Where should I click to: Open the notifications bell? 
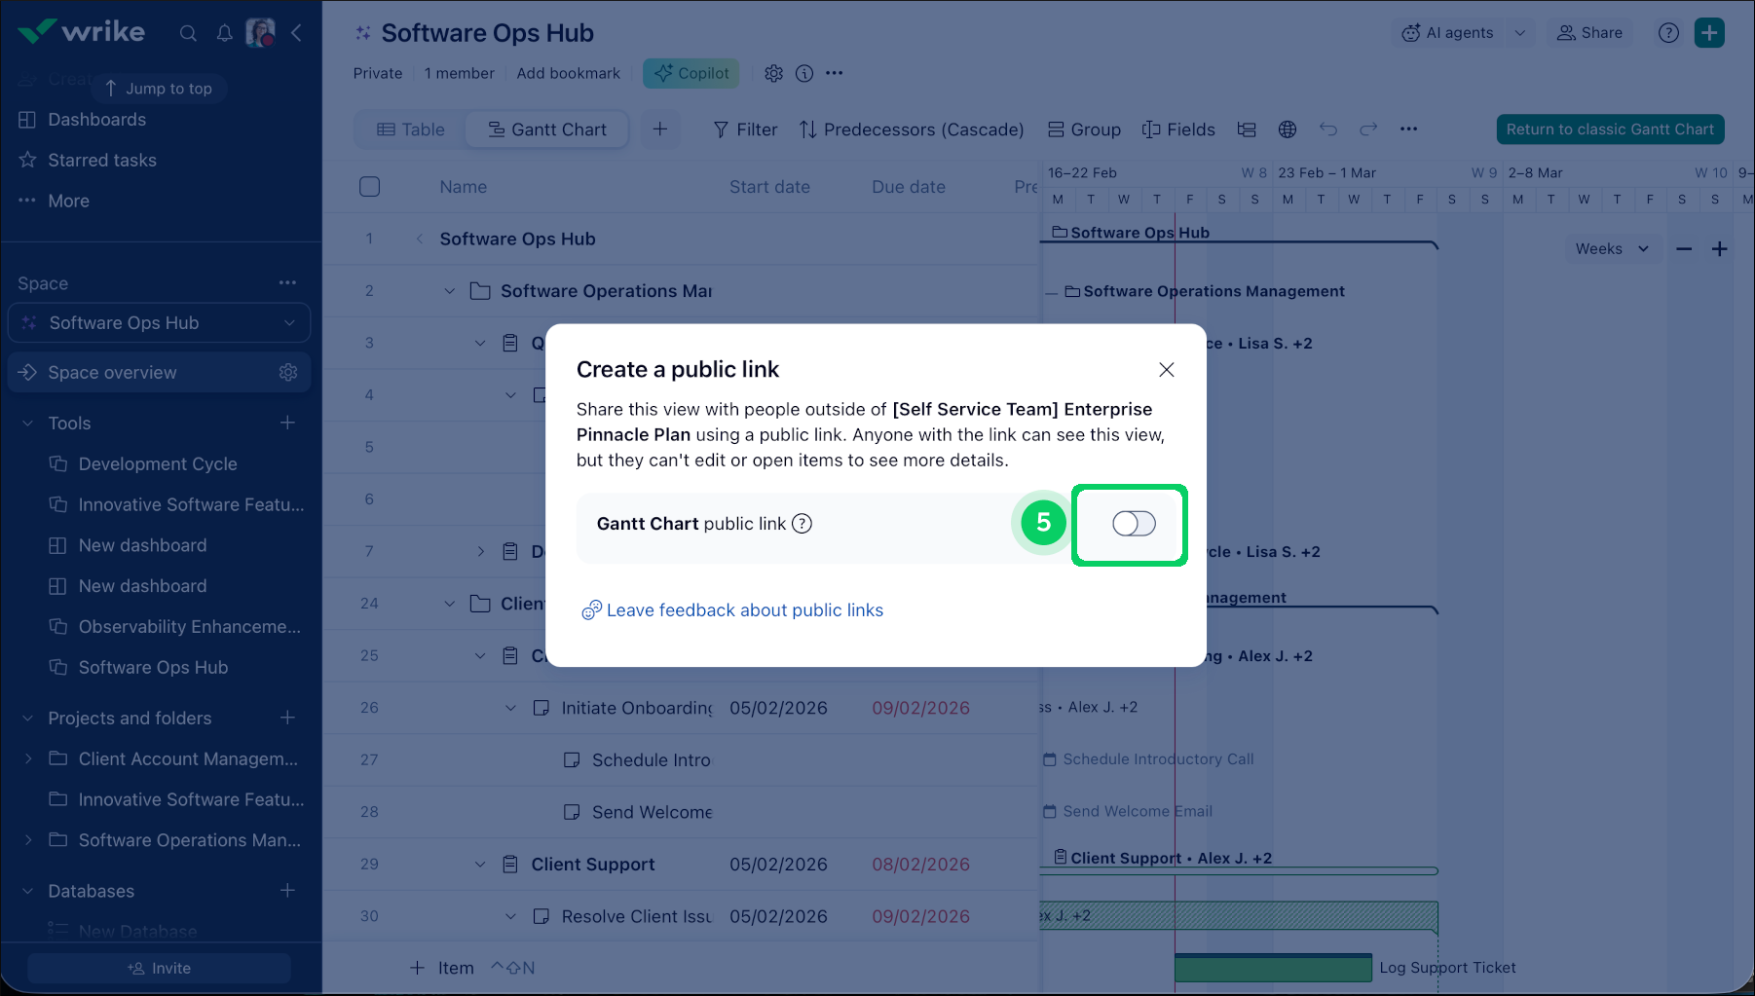click(224, 33)
